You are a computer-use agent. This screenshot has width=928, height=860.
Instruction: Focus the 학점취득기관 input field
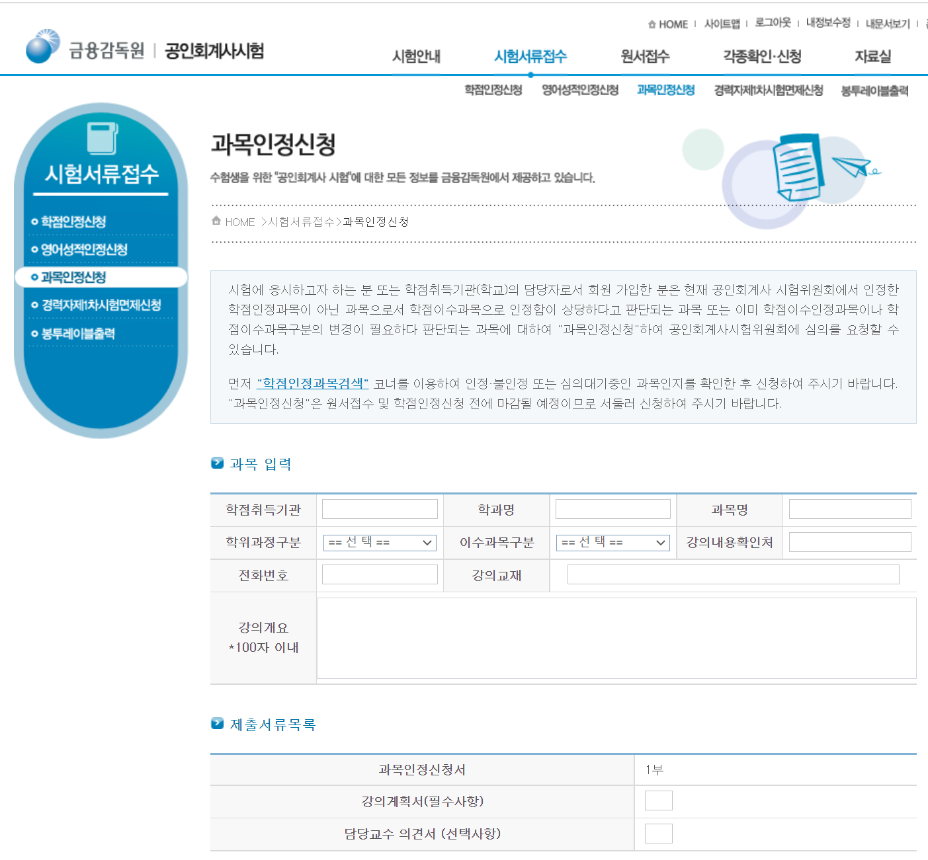point(380,509)
